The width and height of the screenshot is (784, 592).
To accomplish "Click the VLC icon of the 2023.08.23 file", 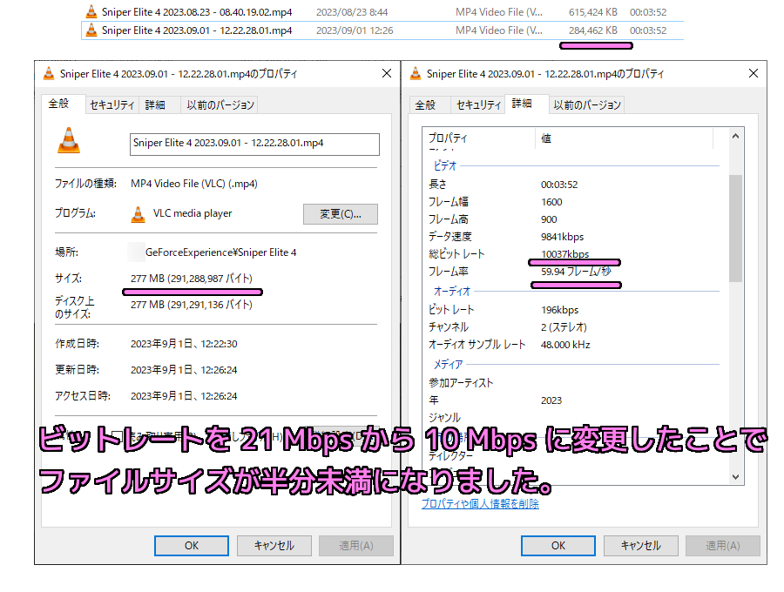I will click(91, 11).
